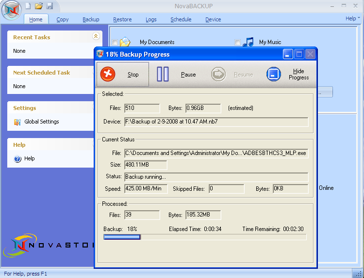Open Global Settings link
The width and height of the screenshot is (364, 278).
point(42,122)
